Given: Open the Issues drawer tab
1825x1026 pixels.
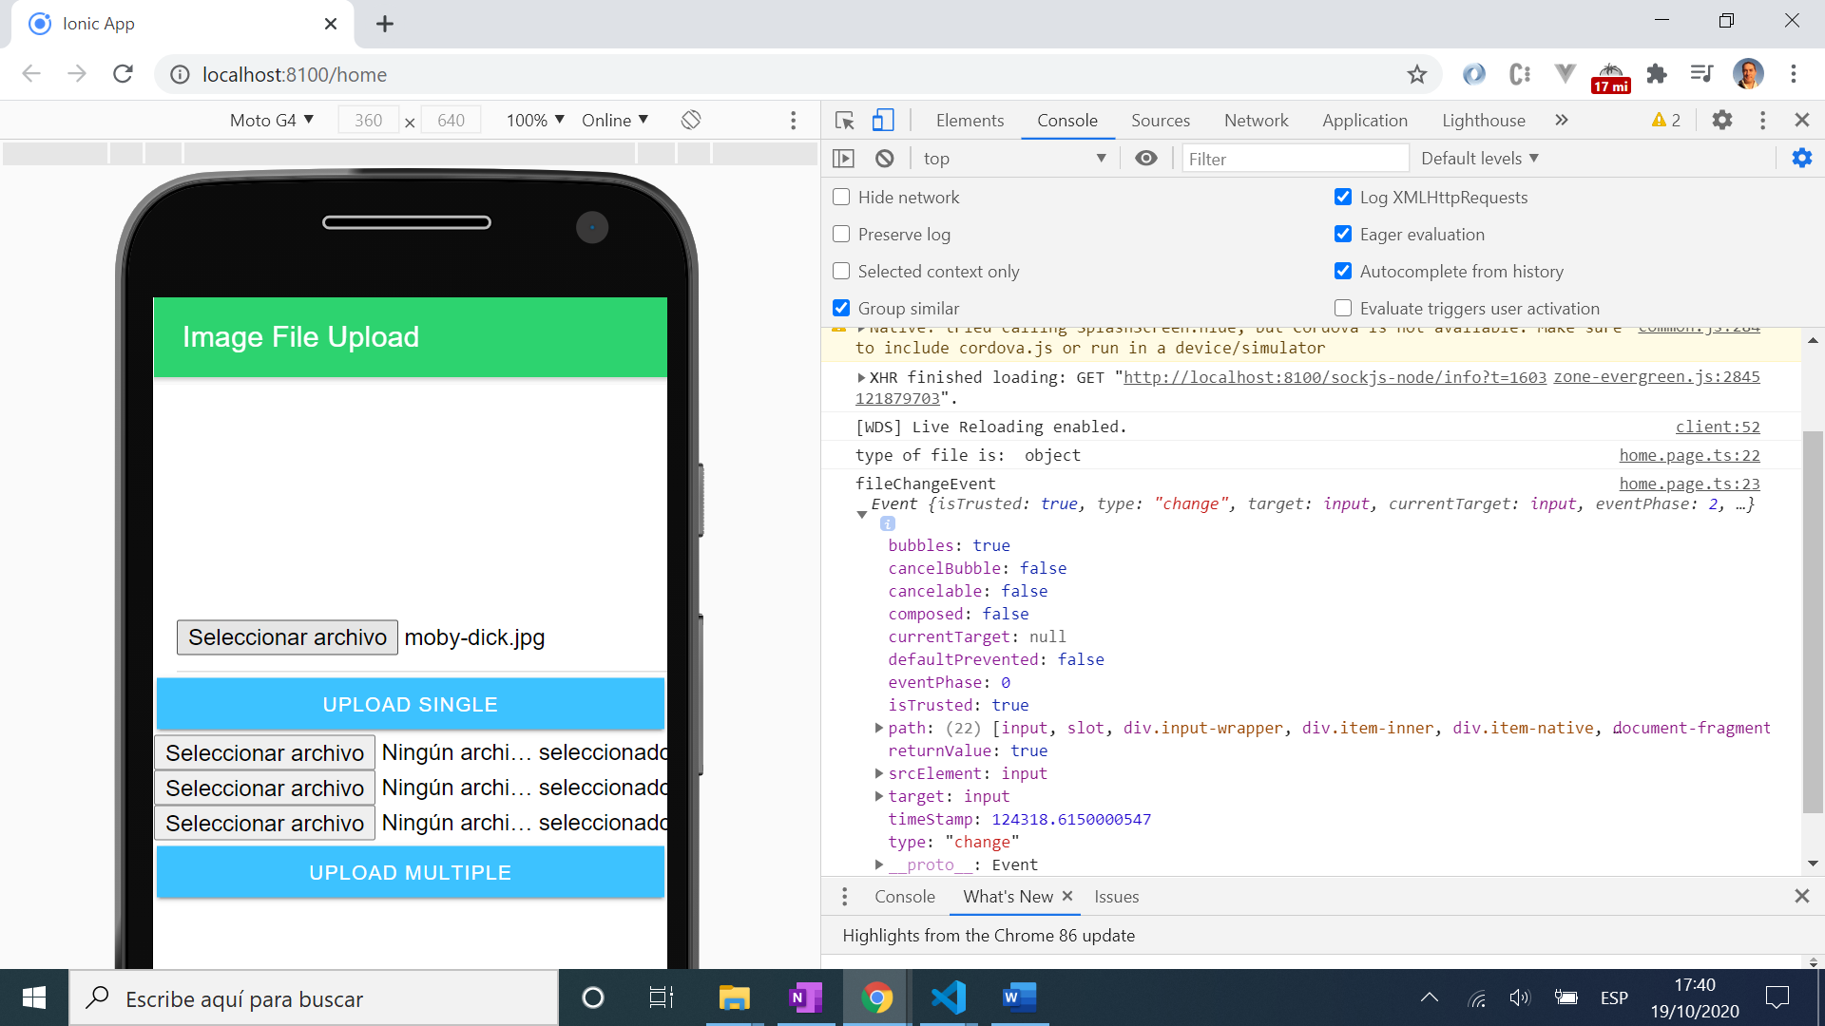Looking at the screenshot, I should tap(1116, 896).
